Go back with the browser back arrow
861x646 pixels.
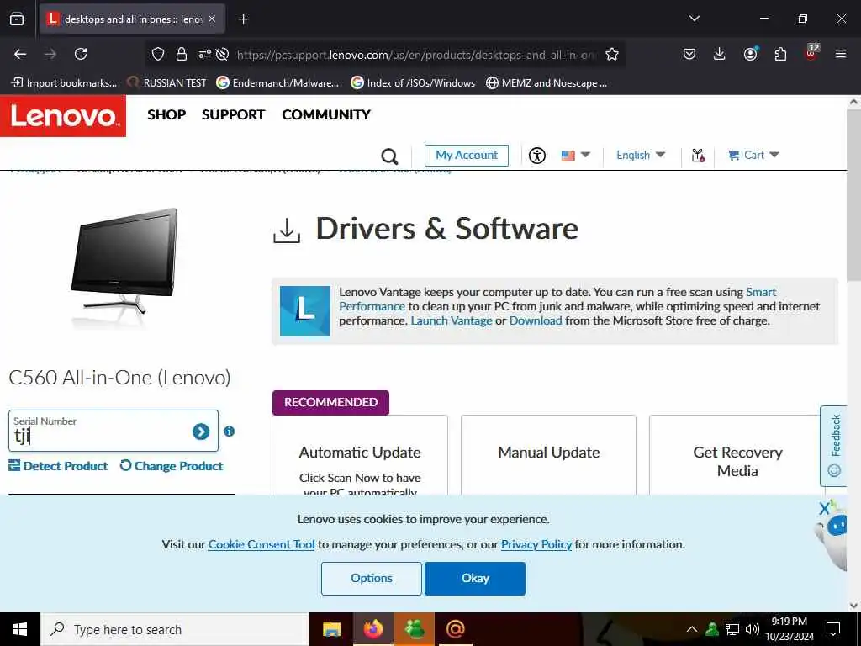[x=20, y=54]
